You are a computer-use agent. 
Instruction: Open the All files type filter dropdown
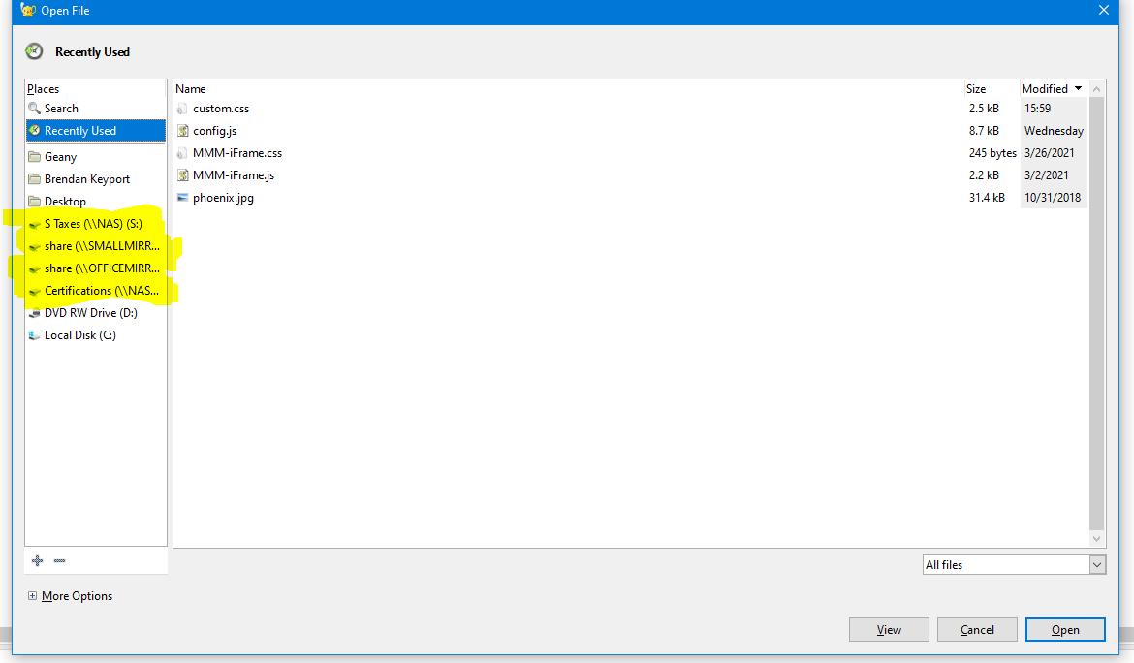[1096, 564]
